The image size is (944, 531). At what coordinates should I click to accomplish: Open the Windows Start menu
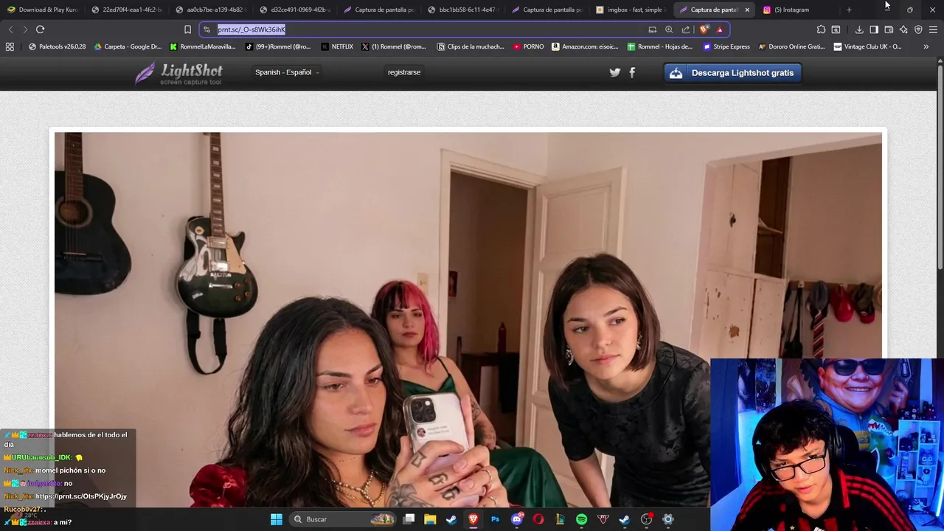[x=277, y=519]
